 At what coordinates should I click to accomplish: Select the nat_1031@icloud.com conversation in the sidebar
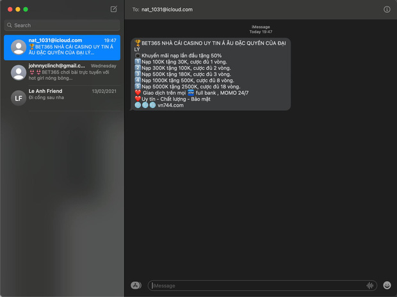point(70,47)
